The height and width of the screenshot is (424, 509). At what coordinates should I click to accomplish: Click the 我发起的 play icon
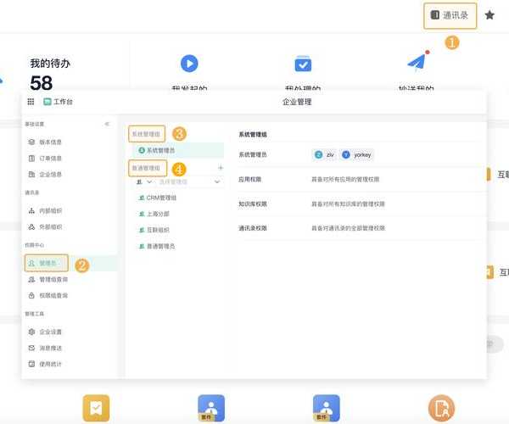189,64
